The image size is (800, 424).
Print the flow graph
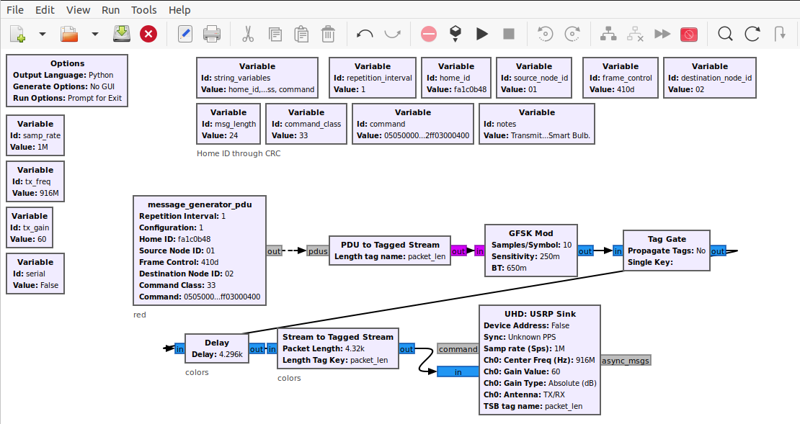point(212,34)
